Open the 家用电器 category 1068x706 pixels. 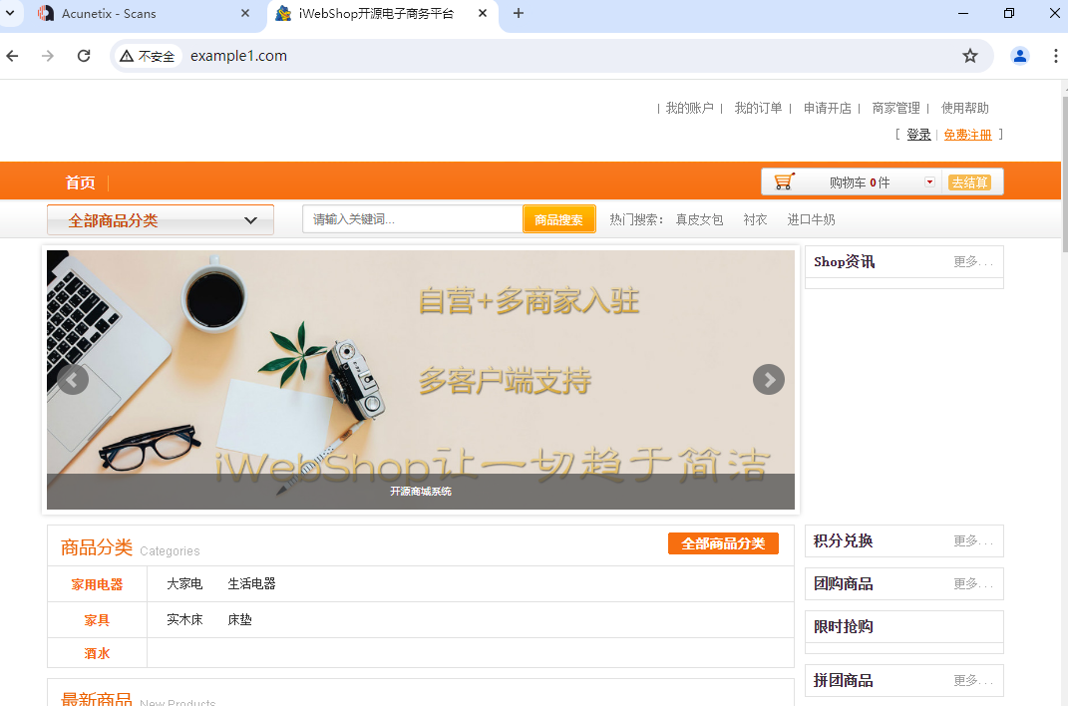pyautogui.click(x=97, y=584)
